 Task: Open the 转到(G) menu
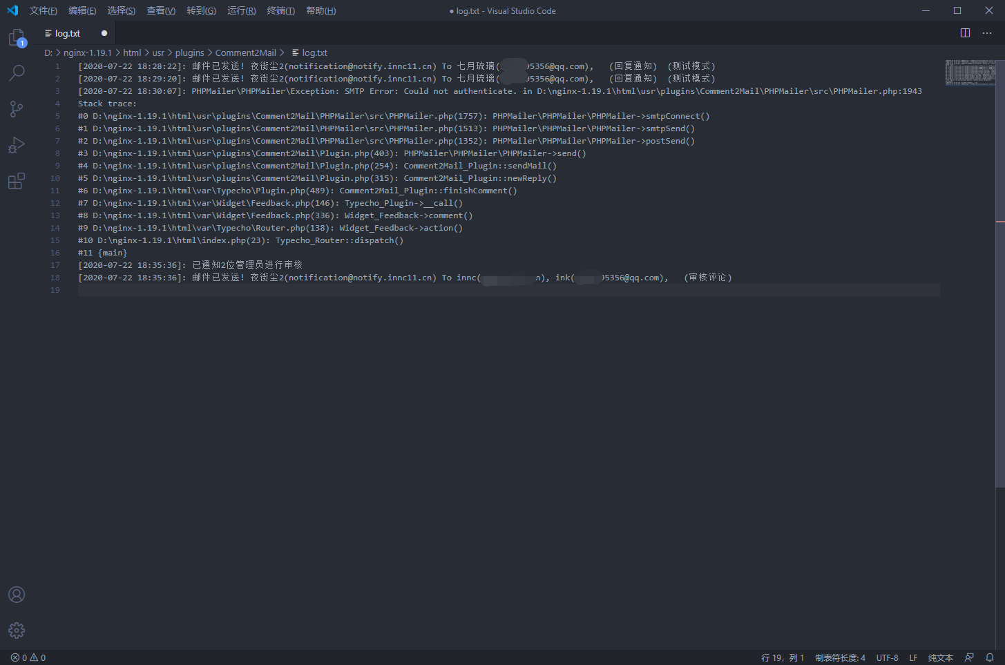point(201,10)
